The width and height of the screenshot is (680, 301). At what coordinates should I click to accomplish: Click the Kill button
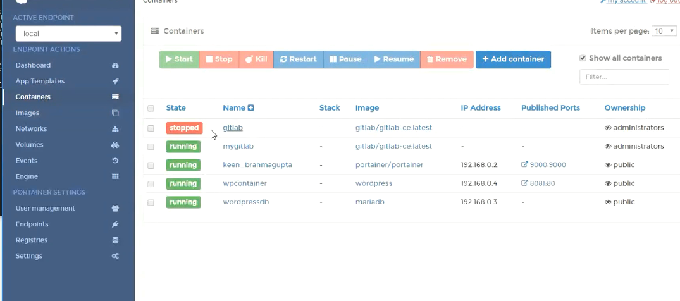point(256,59)
